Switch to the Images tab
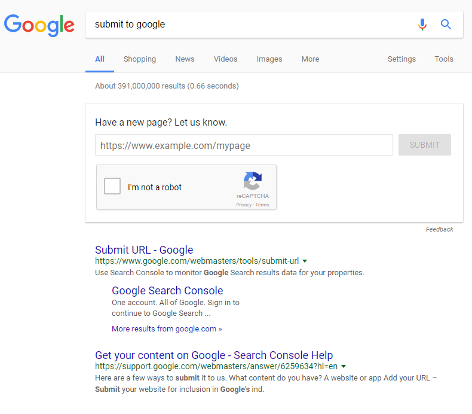The image size is (472, 414). click(x=269, y=59)
